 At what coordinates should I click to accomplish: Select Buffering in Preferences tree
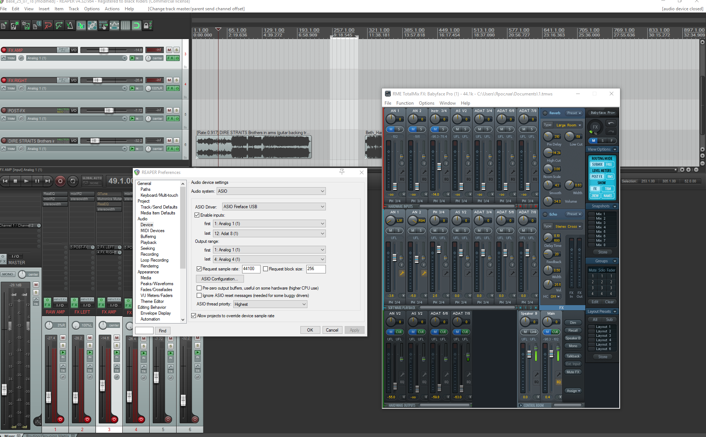148,237
